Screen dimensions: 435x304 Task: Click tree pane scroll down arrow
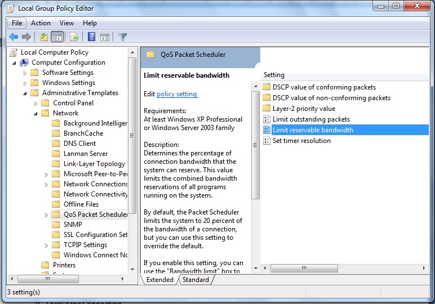132,269
